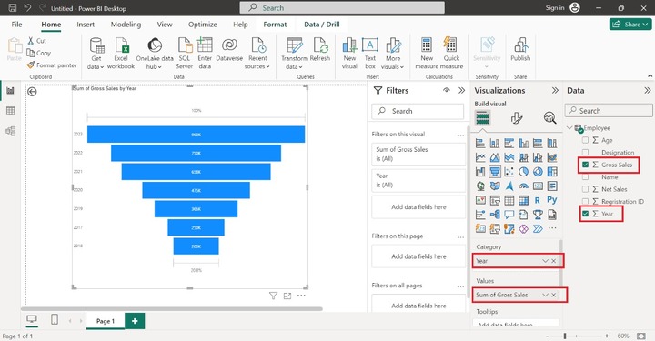Open the Year category field dropdown

(545, 261)
